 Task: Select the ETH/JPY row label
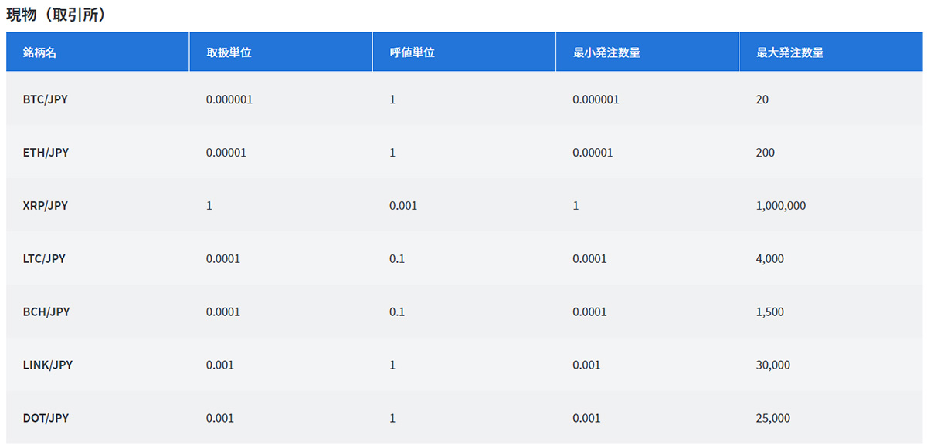[46, 153]
